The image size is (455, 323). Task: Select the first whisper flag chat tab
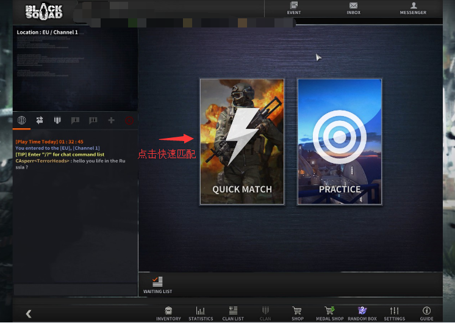click(x=75, y=120)
